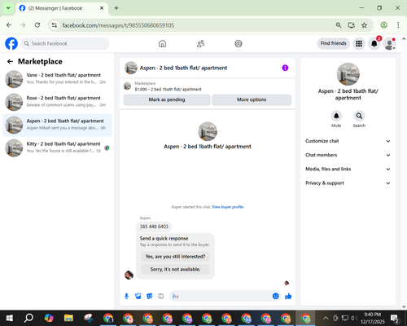Attach a file with the image icon
Viewport: 407px width, 326px height.
pyautogui.click(x=138, y=296)
